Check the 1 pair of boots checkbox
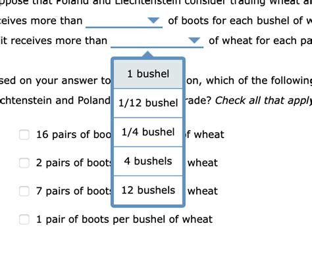This screenshot has width=312, height=261. coord(24,220)
